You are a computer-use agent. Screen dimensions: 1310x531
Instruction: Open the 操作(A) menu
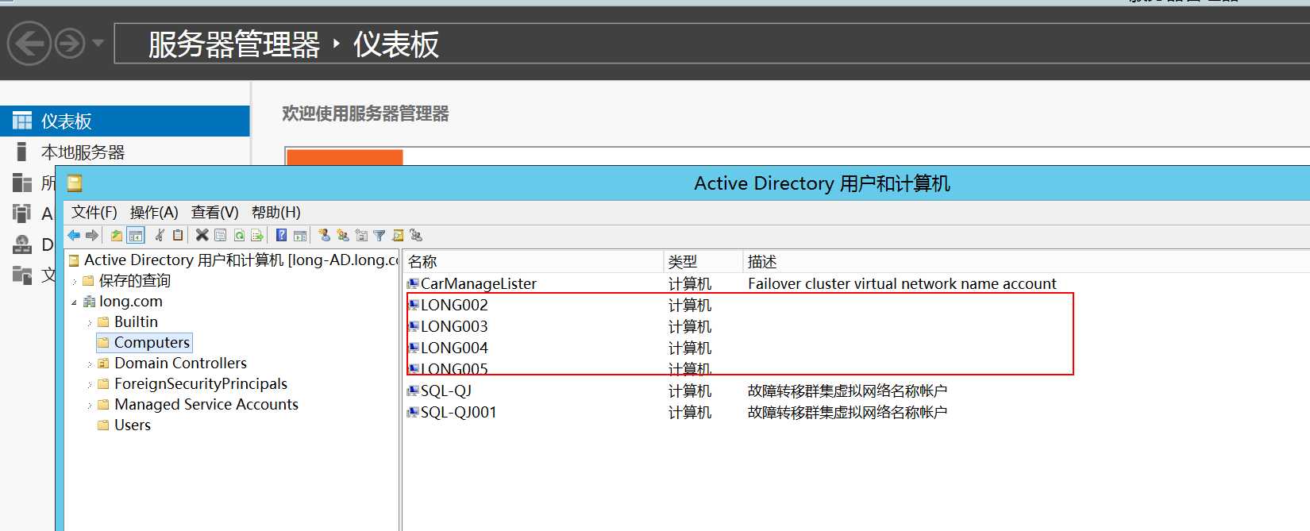(x=154, y=212)
